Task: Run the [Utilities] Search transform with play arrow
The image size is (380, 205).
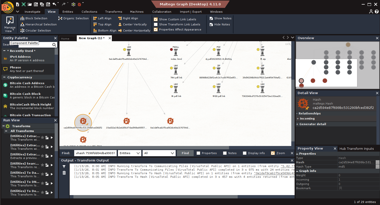Action: pyautogui.click(x=52, y=165)
